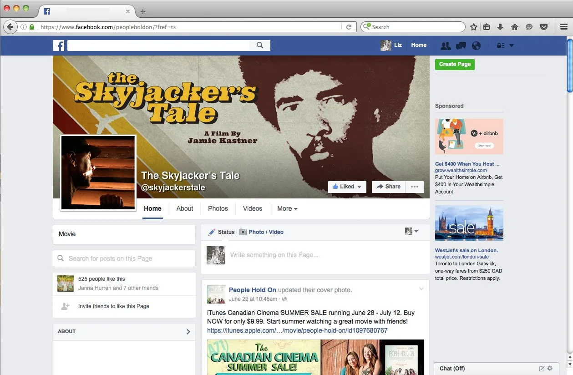573x375 pixels.
Task: Check notifications via the globe icon
Action: [x=476, y=46]
